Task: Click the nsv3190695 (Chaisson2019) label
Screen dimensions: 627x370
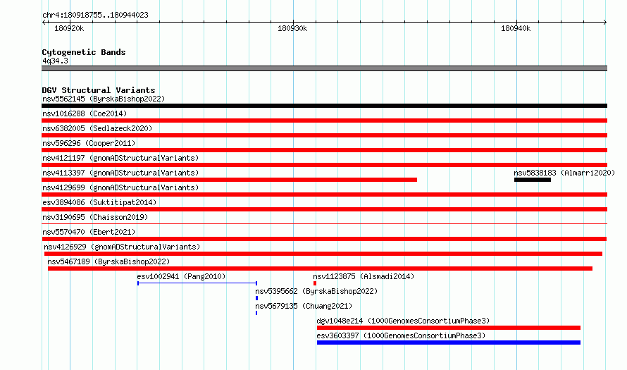Action: tap(95, 217)
